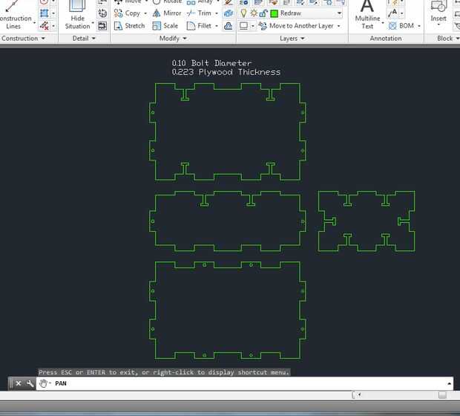Viewport: 460px width, 416px height.
Task: Click the Multiline Text tool
Action: [x=367, y=16]
